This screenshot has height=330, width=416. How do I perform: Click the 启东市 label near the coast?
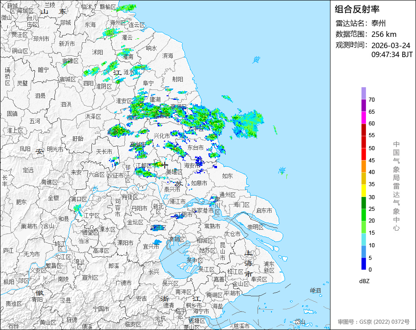click(264, 210)
